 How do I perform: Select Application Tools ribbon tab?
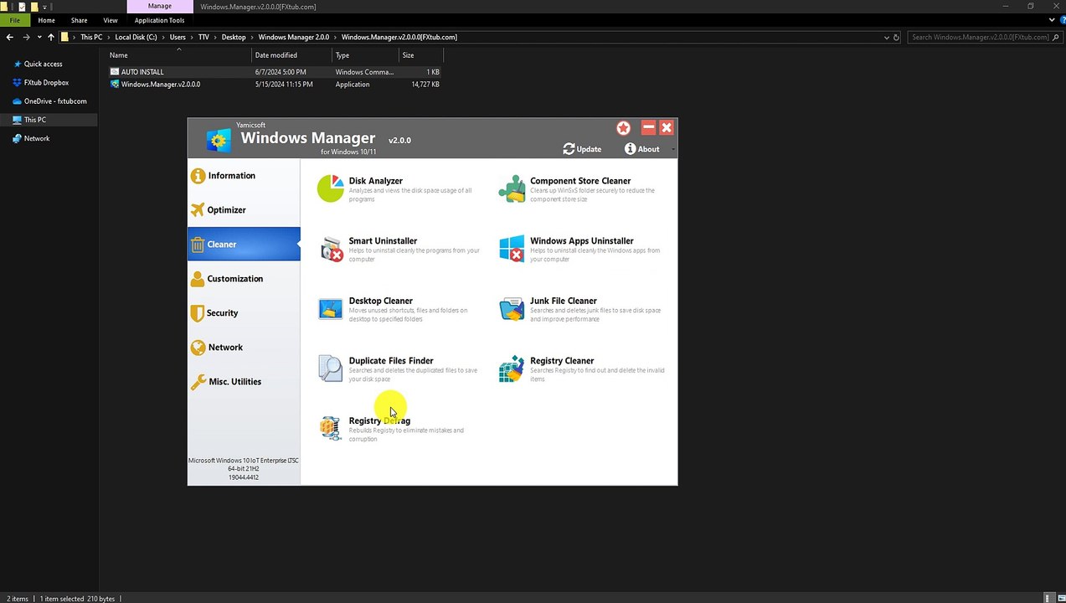159,20
